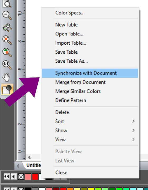Select the highlighted shadow tool icon
The image size is (148, 190).
point(7,90)
